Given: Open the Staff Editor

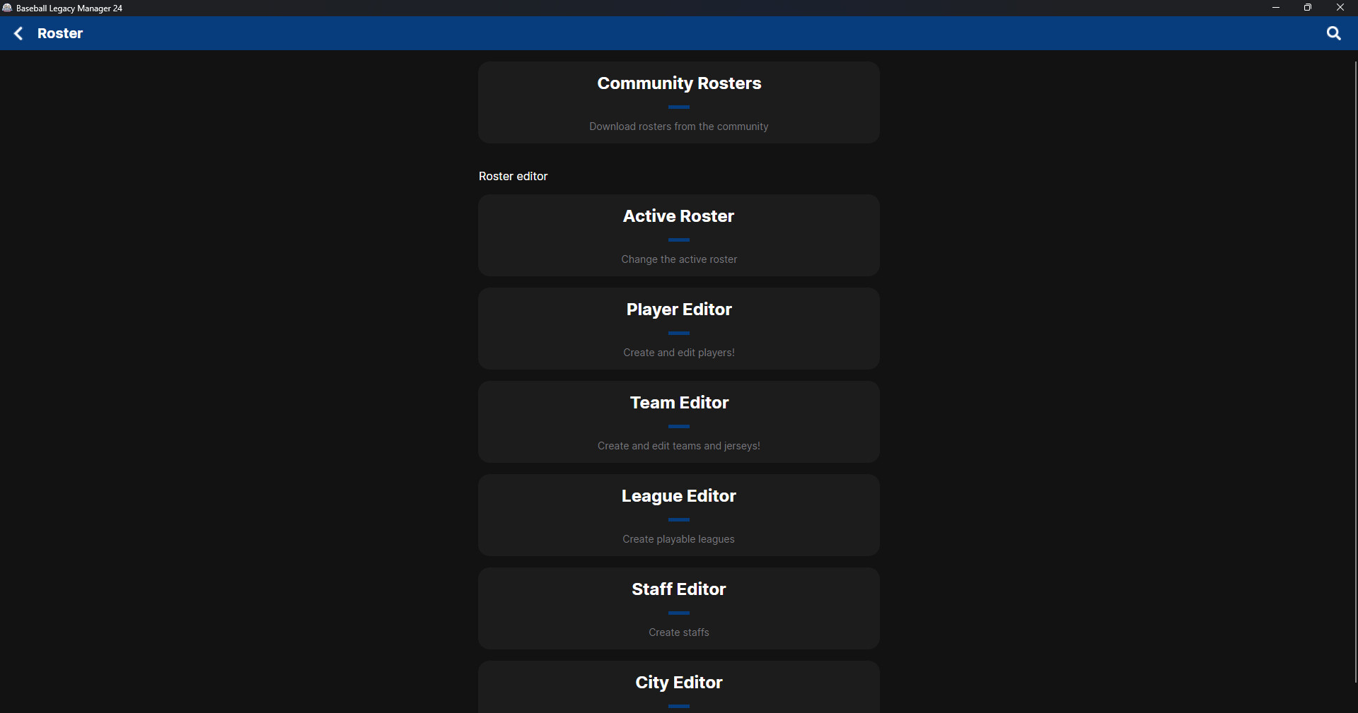Looking at the screenshot, I should (678, 608).
